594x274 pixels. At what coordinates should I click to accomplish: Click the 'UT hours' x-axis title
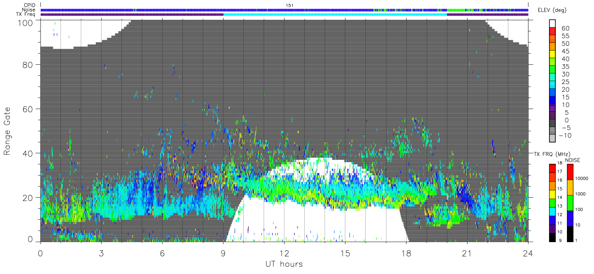pyautogui.click(x=283, y=264)
